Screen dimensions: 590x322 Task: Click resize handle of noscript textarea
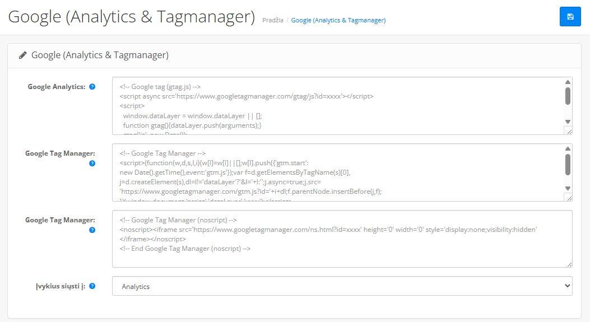coord(569,264)
